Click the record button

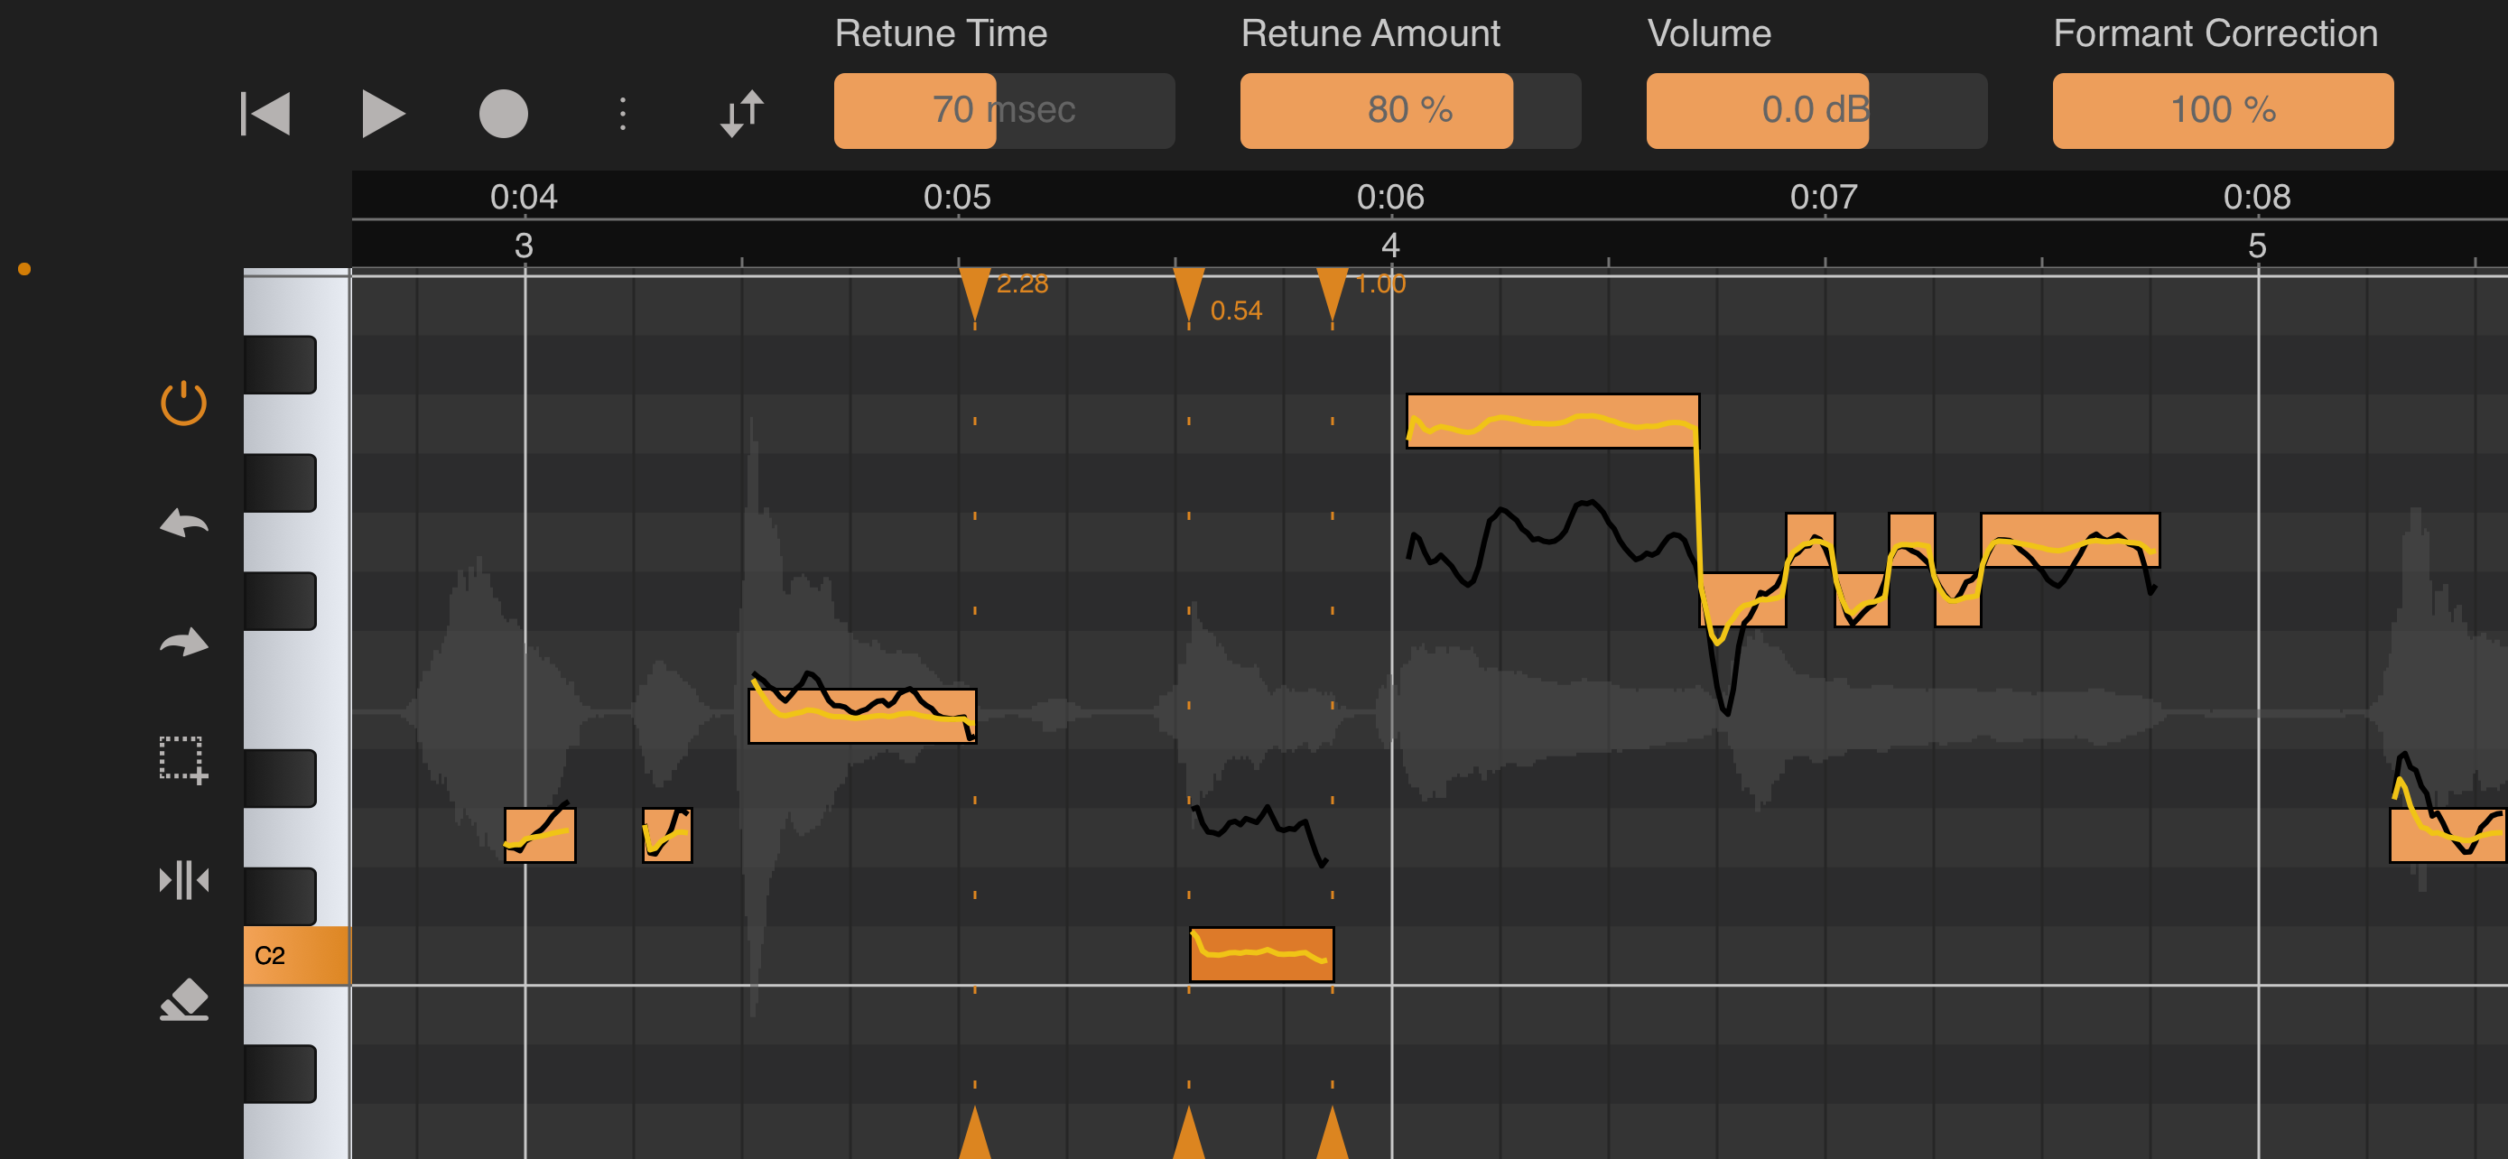pyautogui.click(x=504, y=113)
